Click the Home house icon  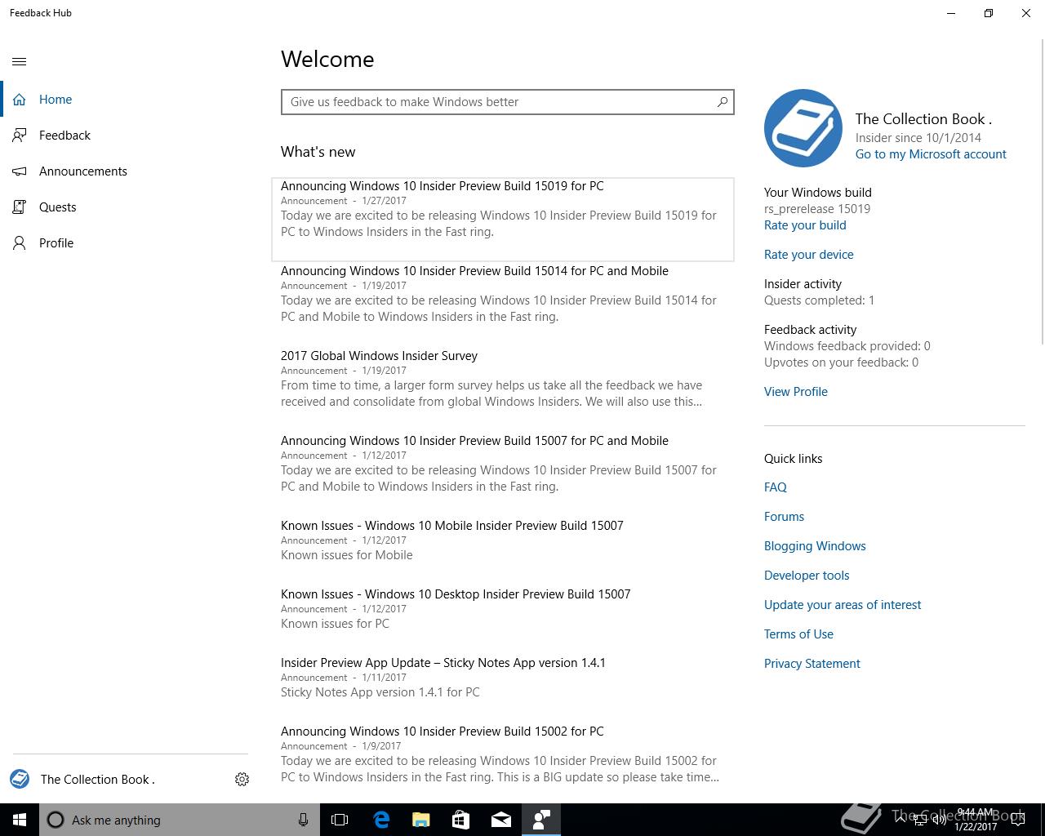[20, 100]
